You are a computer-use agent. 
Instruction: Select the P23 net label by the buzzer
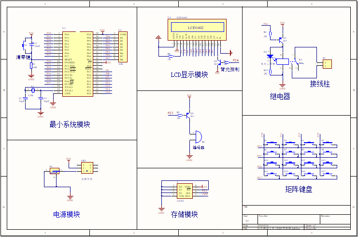pyautogui.click(x=171, y=113)
